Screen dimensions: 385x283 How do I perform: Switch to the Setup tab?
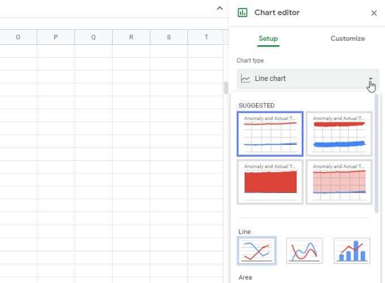[x=268, y=38]
